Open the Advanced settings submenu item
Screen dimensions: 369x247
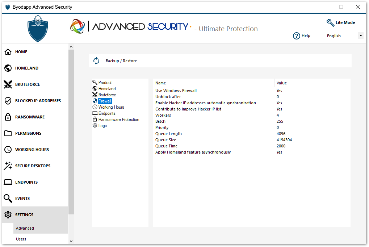point(25,228)
